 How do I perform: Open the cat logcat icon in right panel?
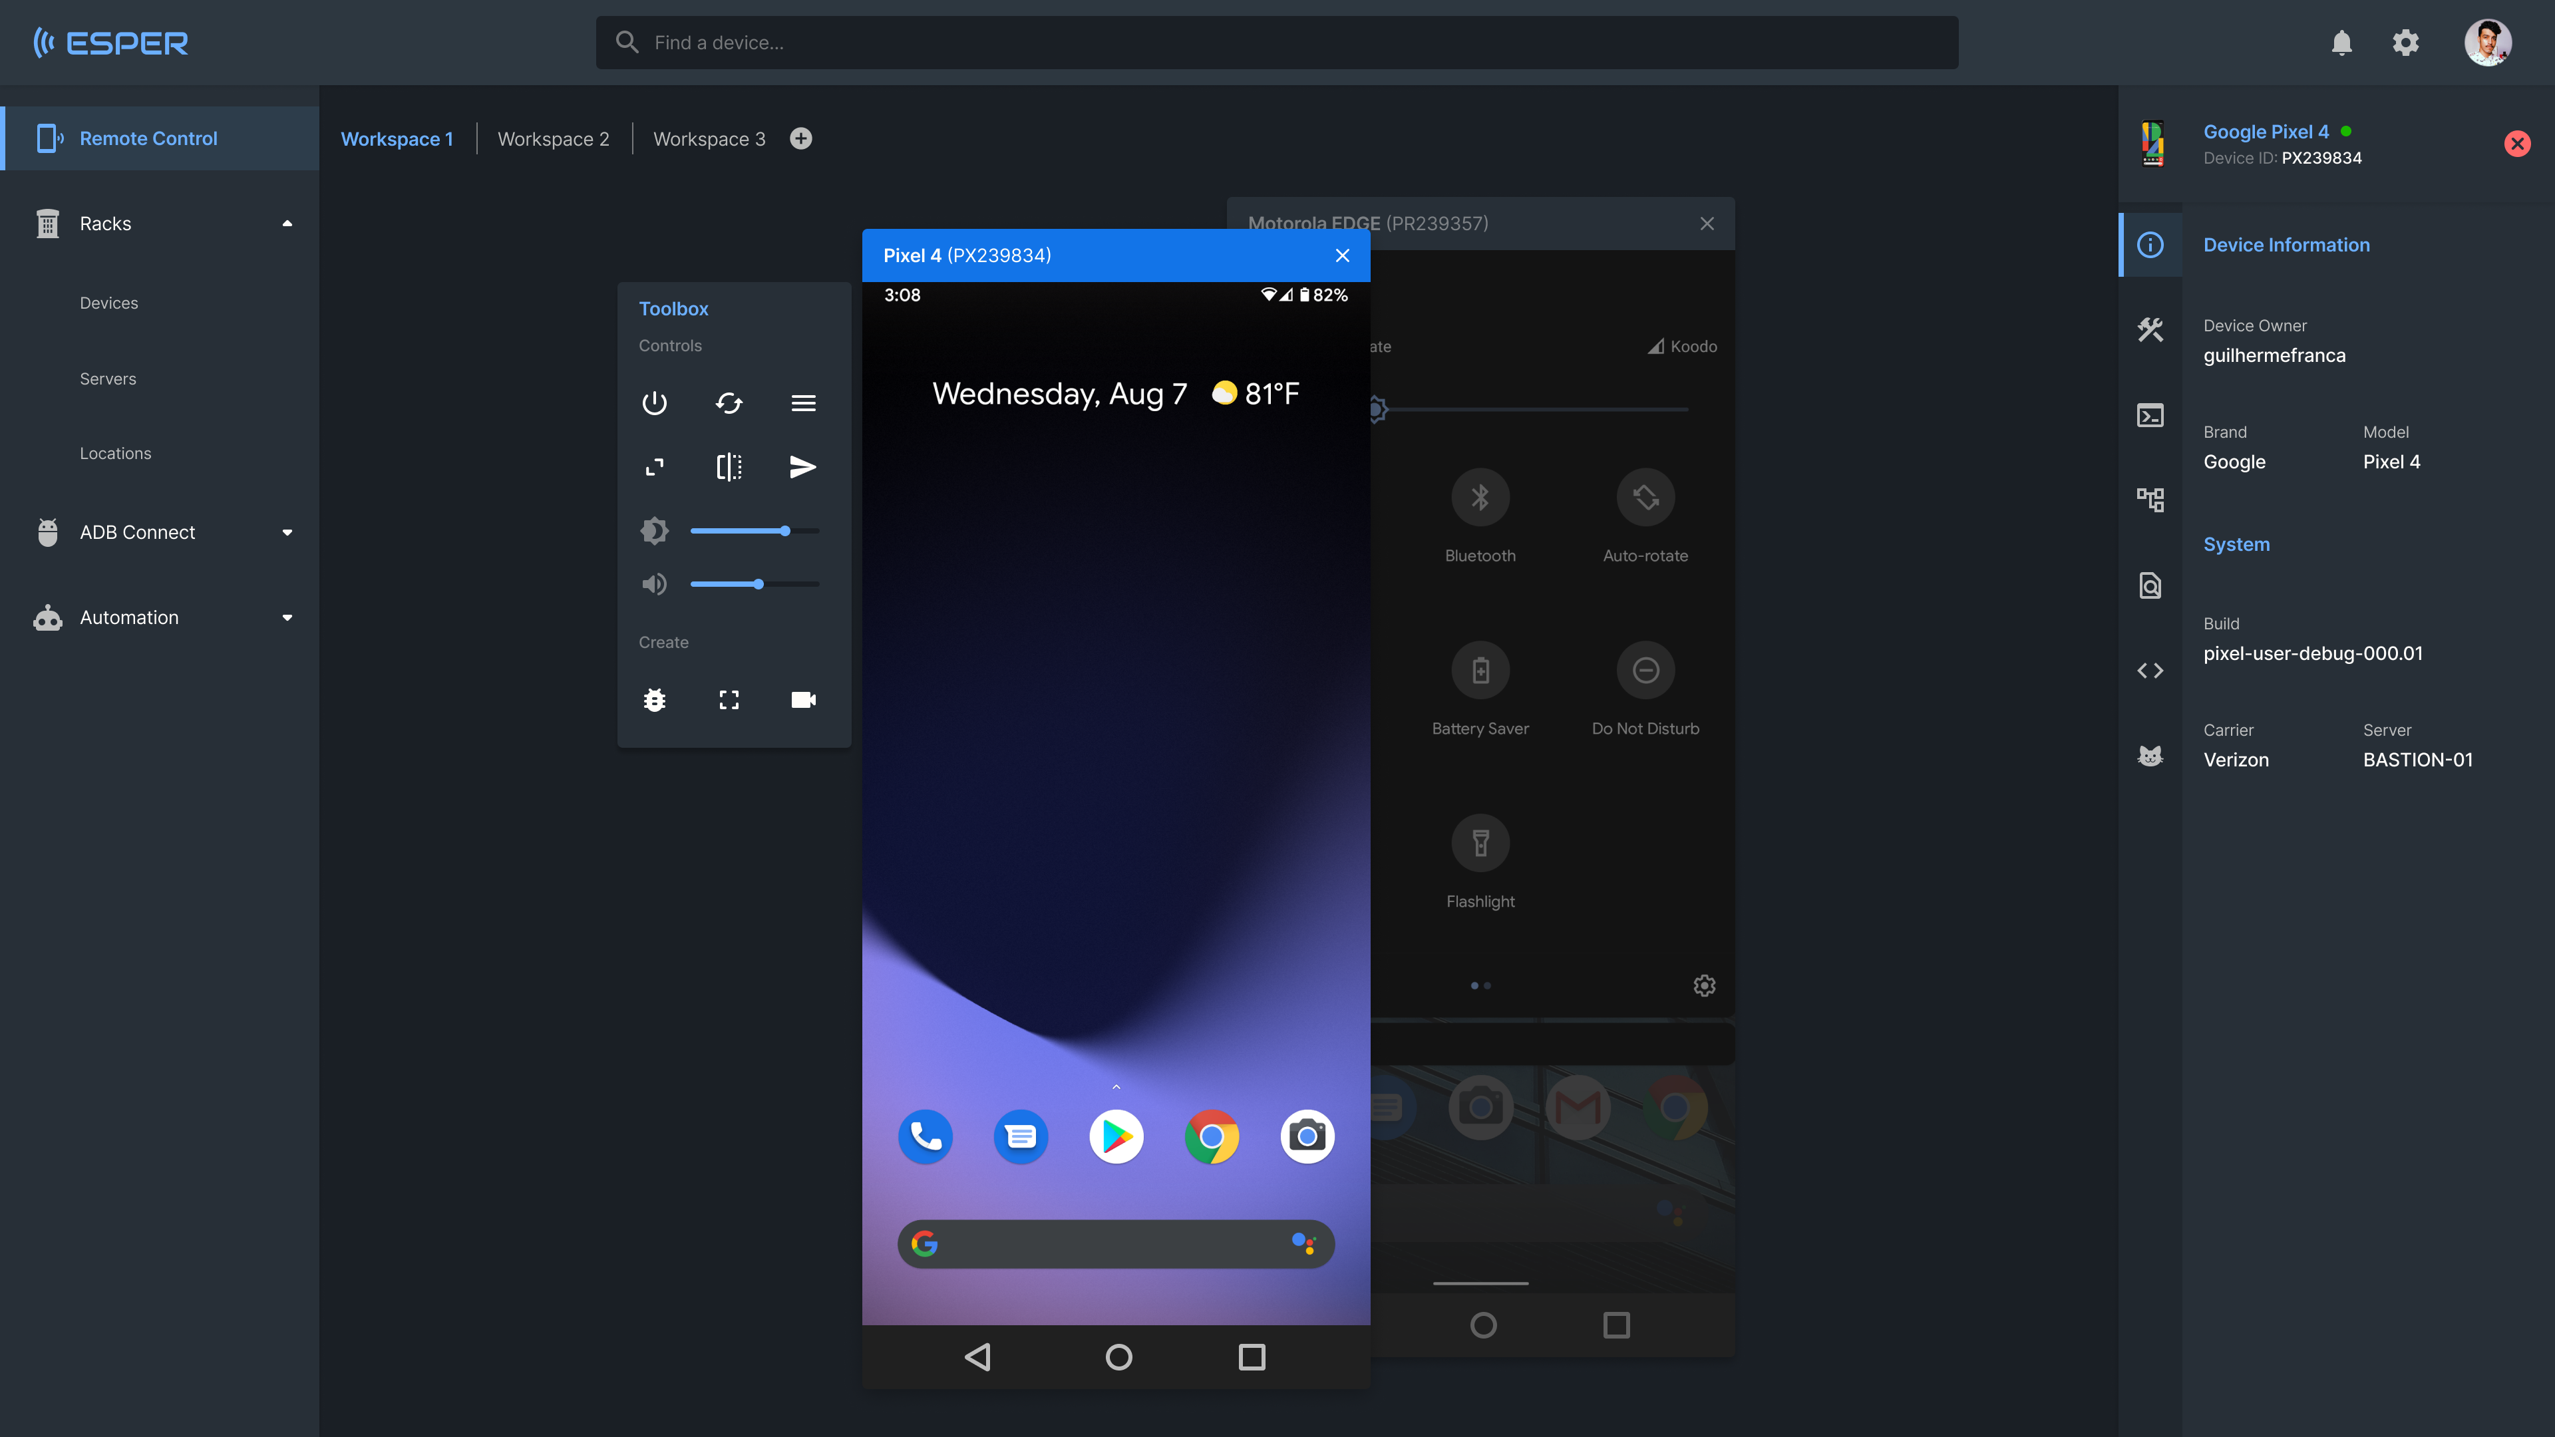click(x=2150, y=756)
